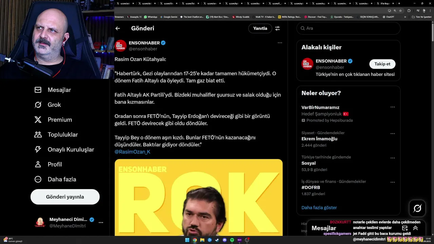
Task: Show hidden bookmarks with the chevron
Action: pos(405,17)
